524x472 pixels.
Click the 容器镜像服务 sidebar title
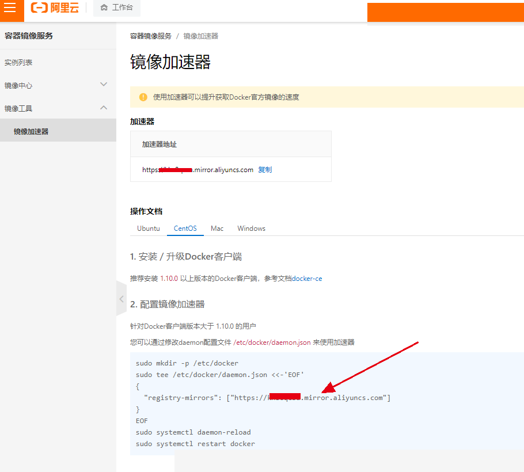click(x=29, y=36)
